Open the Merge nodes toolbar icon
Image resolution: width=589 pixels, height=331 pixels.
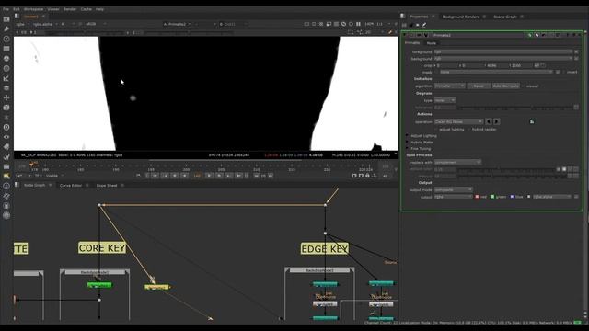click(x=6, y=88)
